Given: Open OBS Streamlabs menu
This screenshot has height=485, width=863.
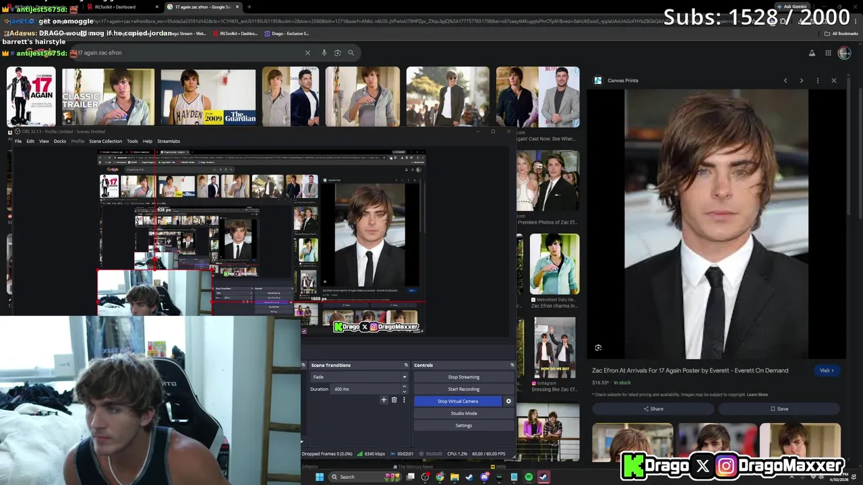Looking at the screenshot, I should tap(169, 141).
